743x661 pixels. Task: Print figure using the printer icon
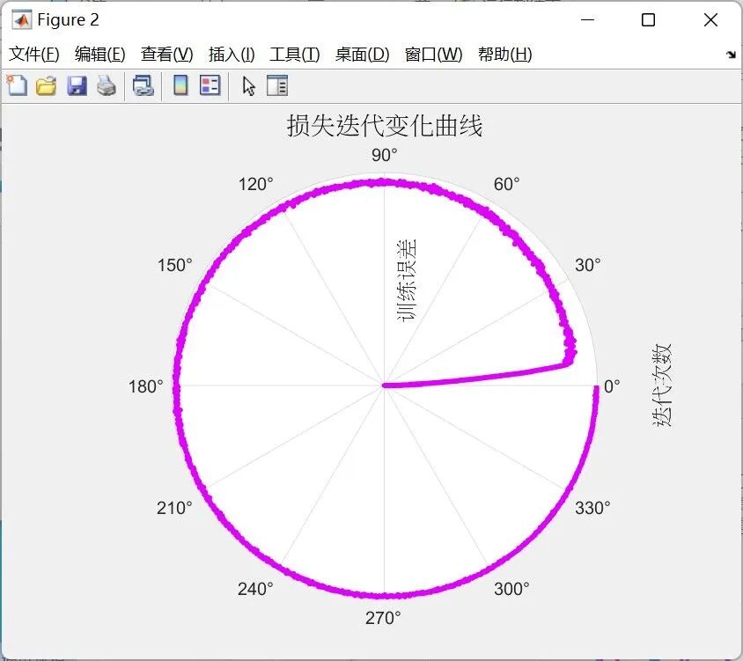(107, 85)
